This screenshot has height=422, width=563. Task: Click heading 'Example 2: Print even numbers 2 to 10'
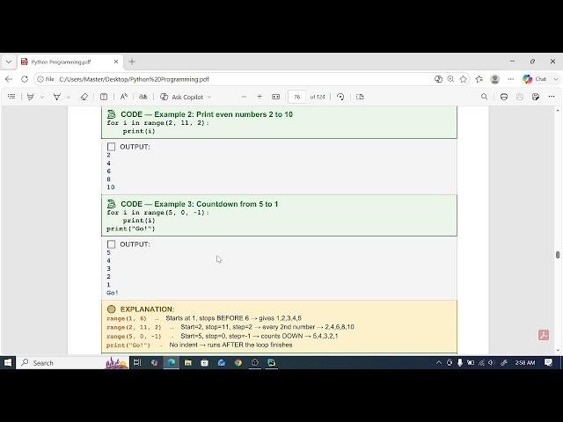(223, 114)
